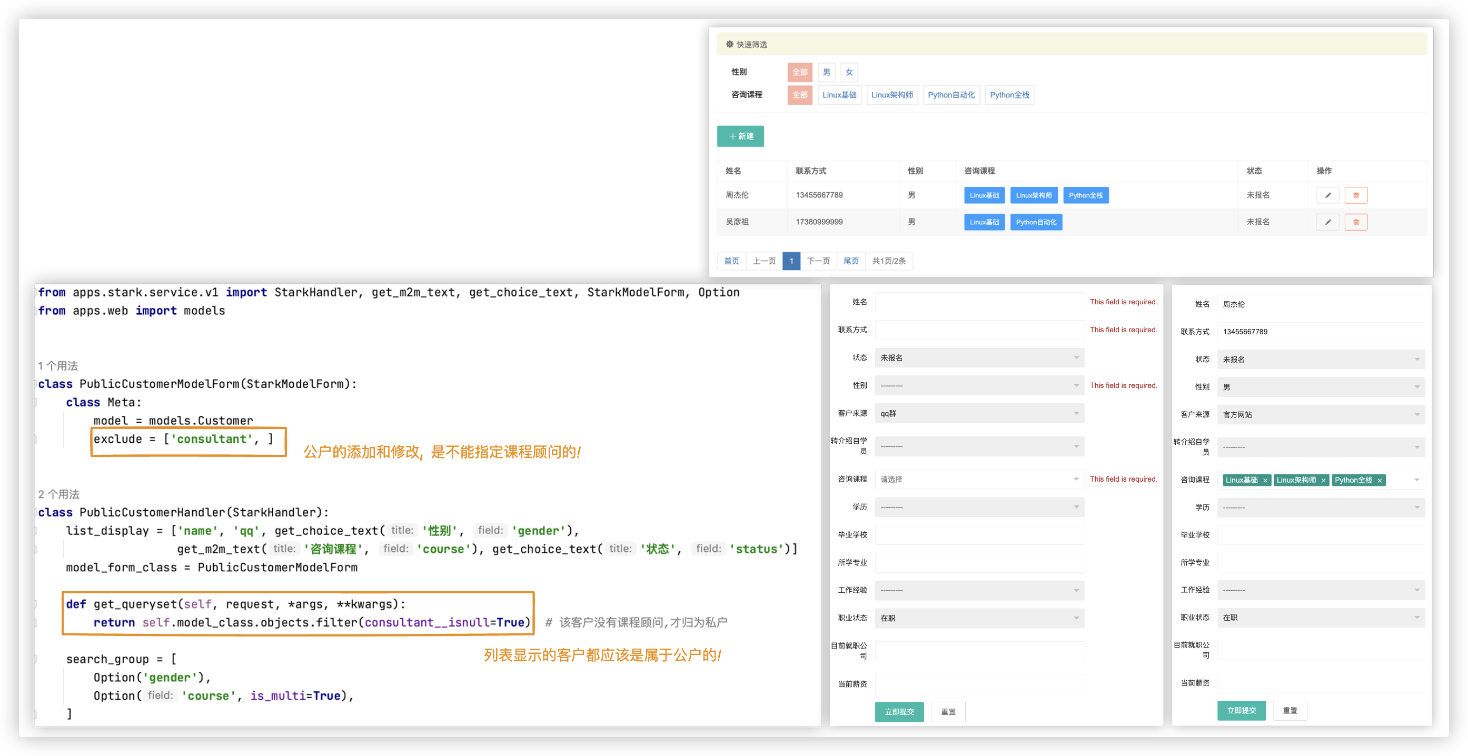This screenshot has height=756, width=1468.
Task: Go to 下一页 in pagination
Action: pyautogui.click(x=818, y=261)
